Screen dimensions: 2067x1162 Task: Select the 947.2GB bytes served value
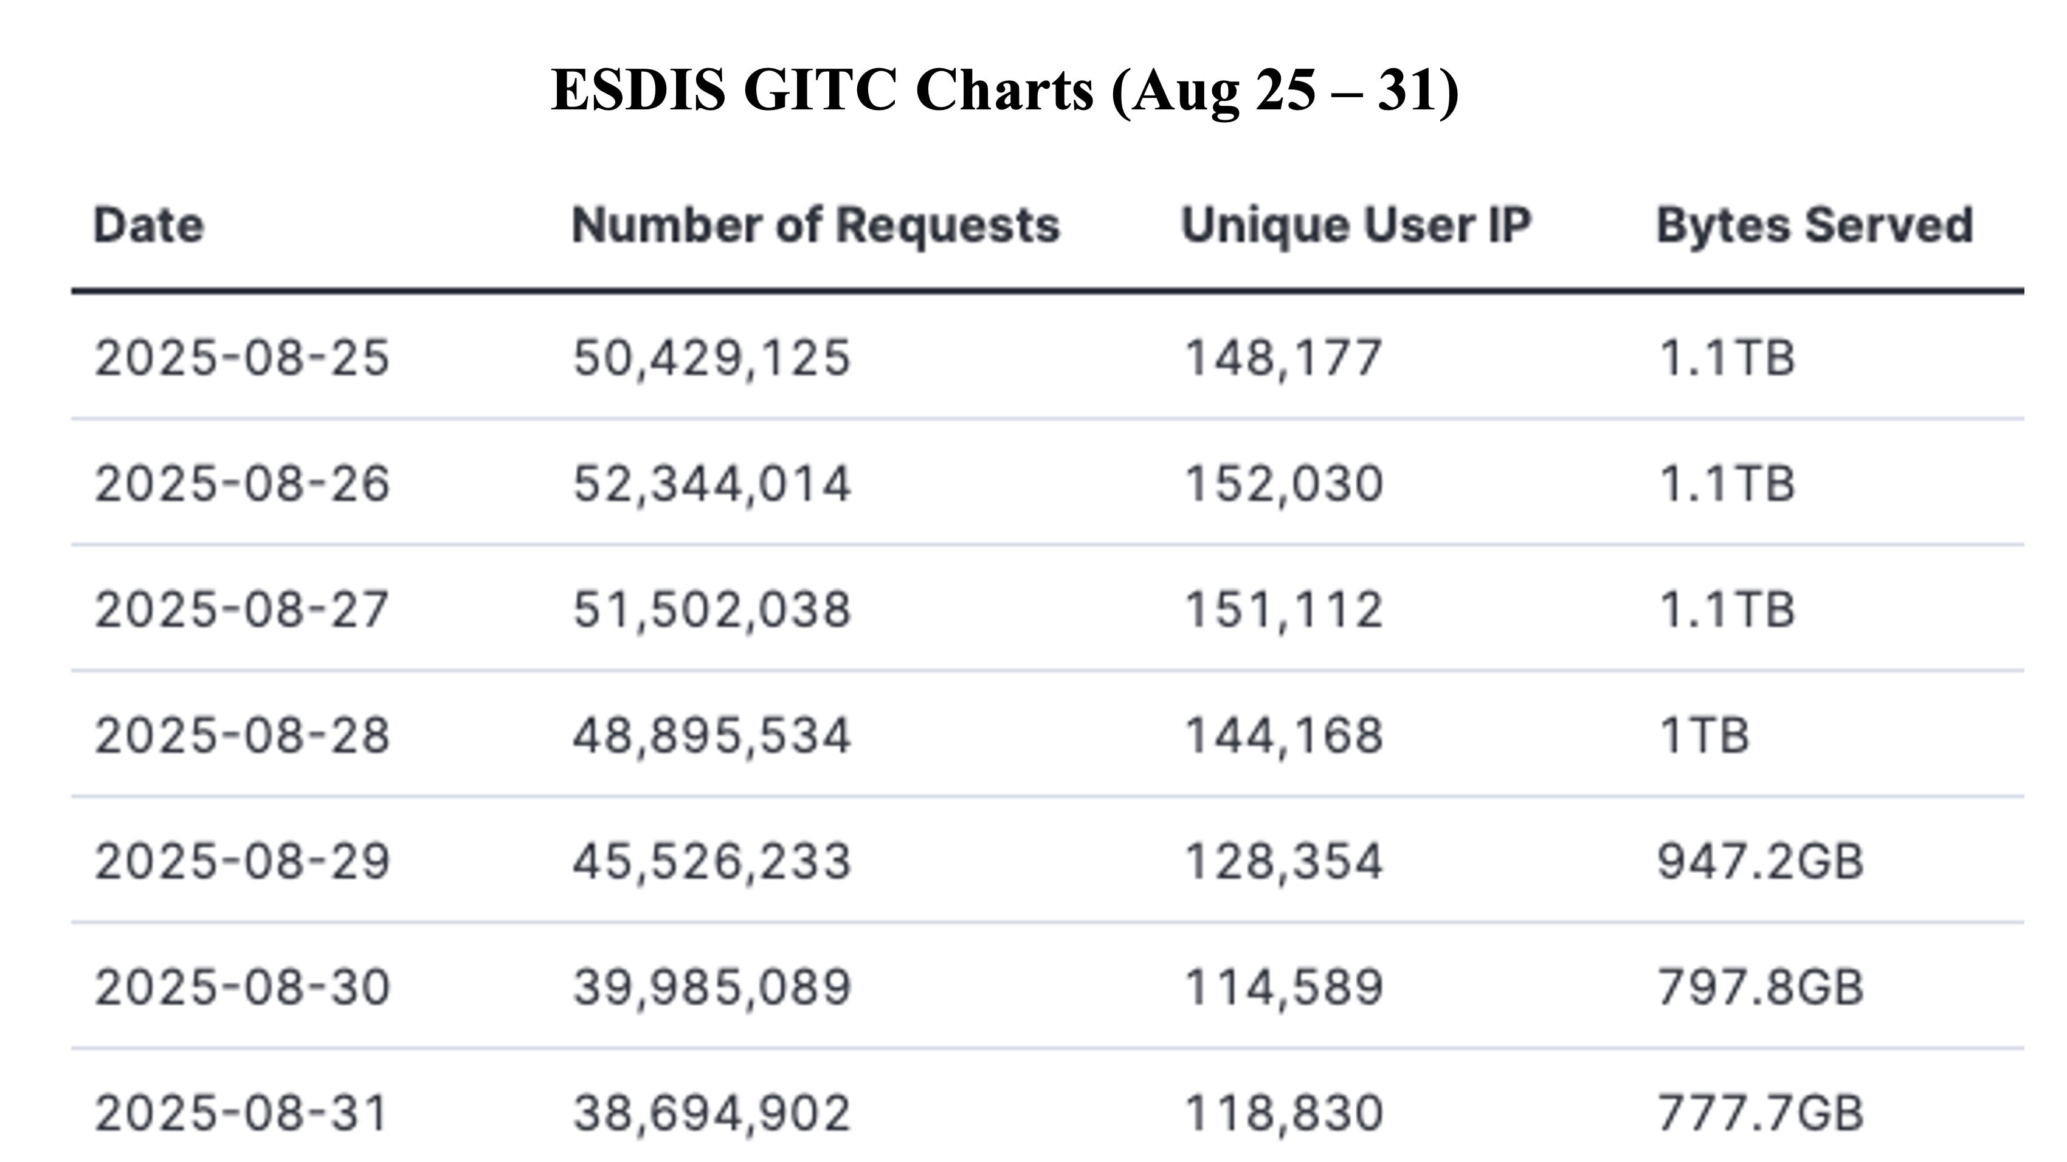coord(1761,862)
